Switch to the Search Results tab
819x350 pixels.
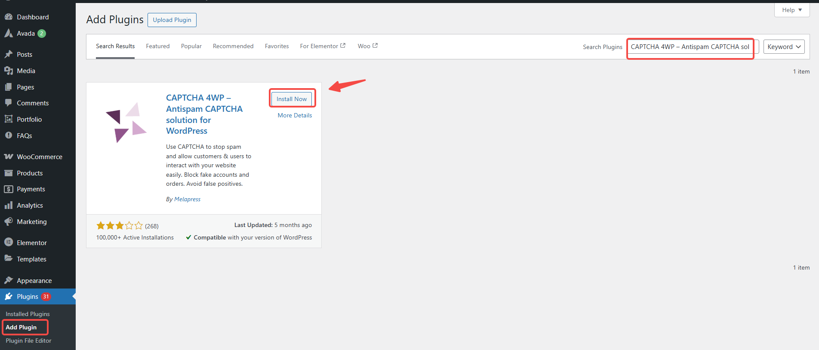tap(115, 46)
